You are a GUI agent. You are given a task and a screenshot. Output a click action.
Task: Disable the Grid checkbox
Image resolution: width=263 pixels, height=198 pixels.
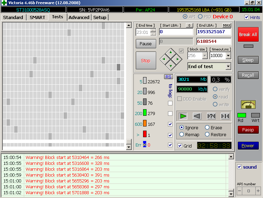tap(180, 146)
